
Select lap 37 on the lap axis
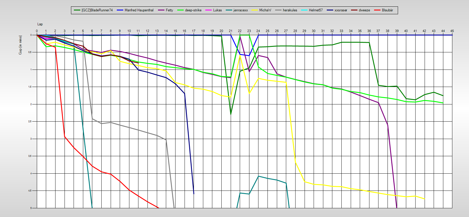tap(378, 31)
